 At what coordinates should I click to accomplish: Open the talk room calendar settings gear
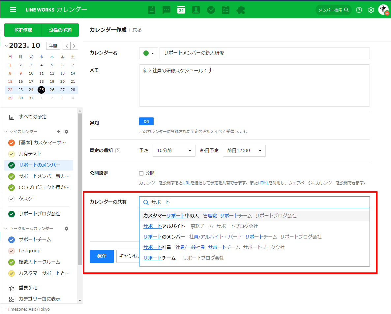[66, 229]
